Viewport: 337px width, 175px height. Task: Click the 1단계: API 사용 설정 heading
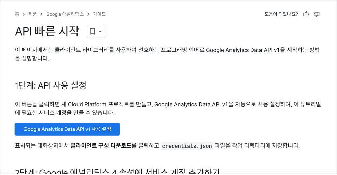point(51,85)
